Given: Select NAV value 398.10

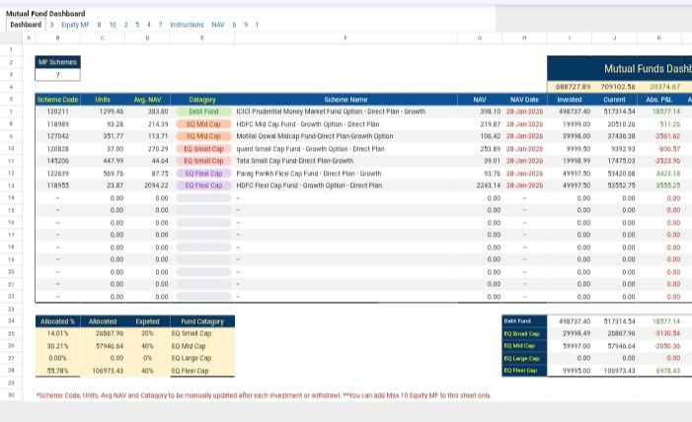Looking at the screenshot, I should pyautogui.click(x=480, y=111).
